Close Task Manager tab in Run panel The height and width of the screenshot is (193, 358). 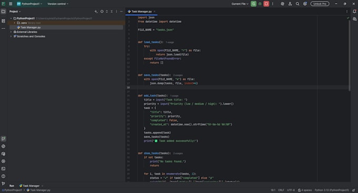pos(43,186)
